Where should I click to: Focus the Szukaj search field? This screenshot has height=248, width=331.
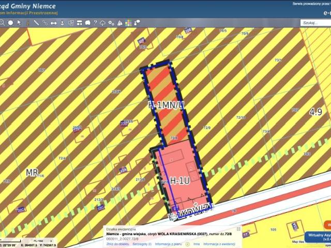pos(315,23)
